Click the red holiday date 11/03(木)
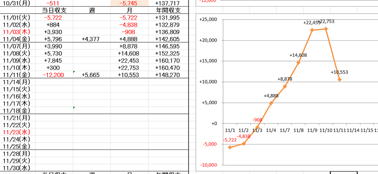The width and height of the screenshot is (378, 174). tap(17, 32)
